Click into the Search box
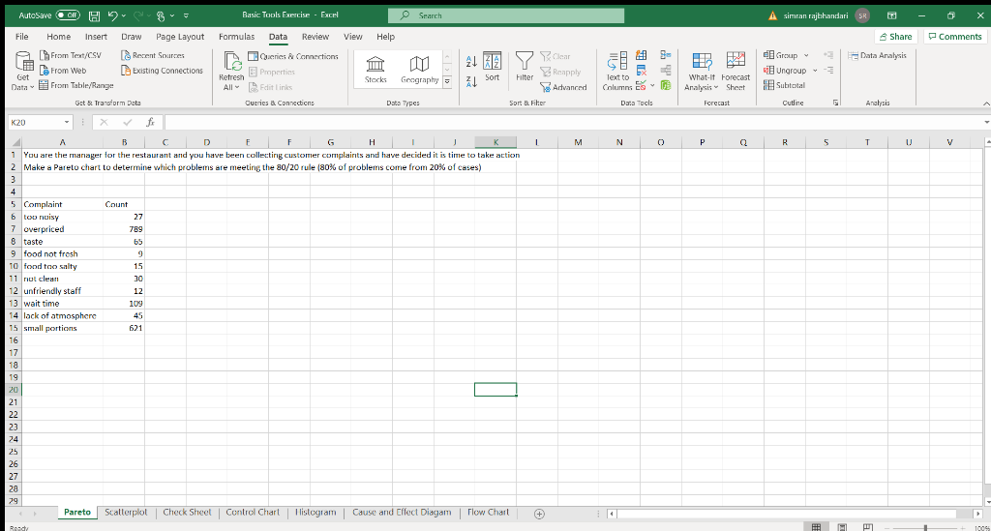Screen dimensions: 991x531 tap(505, 15)
